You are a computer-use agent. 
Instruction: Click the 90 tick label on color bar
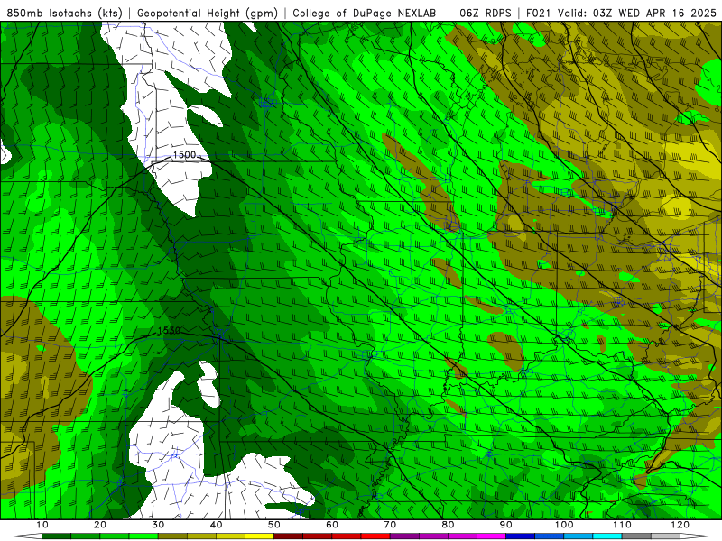pyautogui.click(x=506, y=525)
